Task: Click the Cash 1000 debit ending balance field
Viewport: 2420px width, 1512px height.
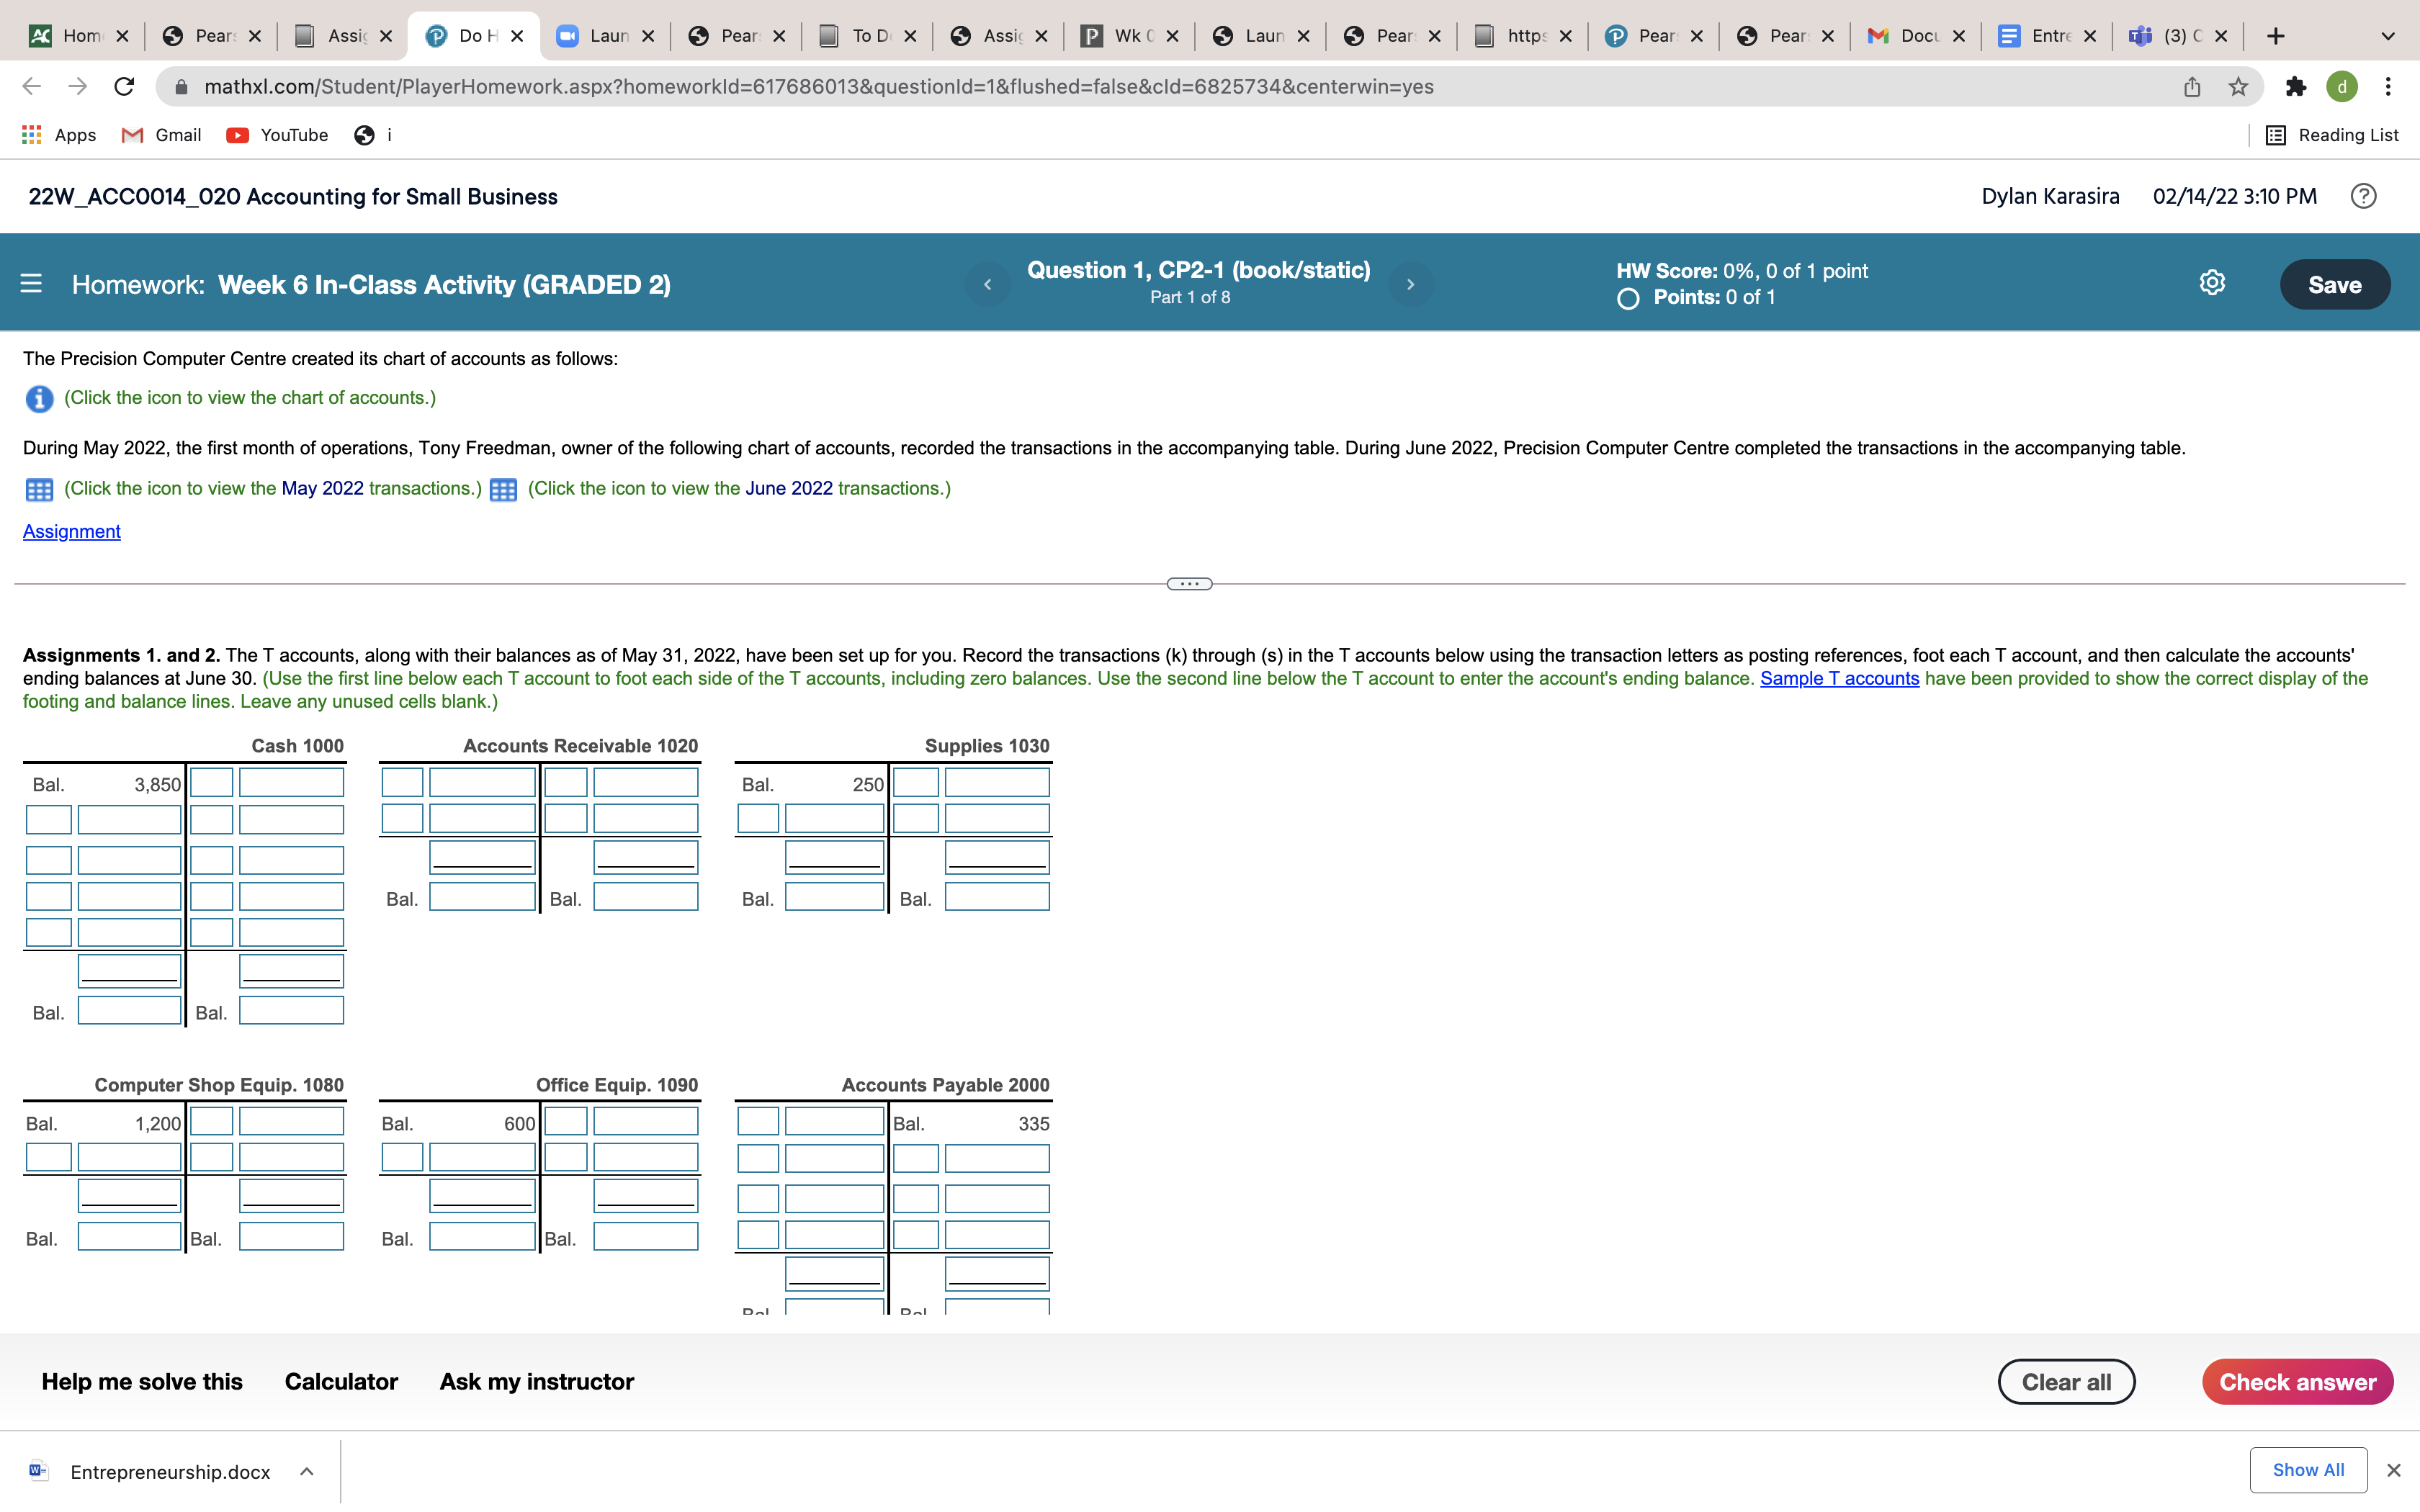Action: 129,1011
